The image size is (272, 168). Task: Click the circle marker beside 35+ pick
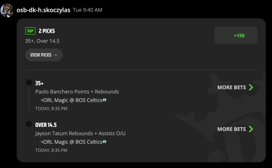(x=29, y=82)
